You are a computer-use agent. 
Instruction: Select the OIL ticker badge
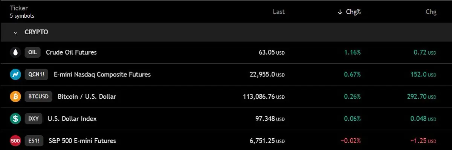click(x=32, y=52)
